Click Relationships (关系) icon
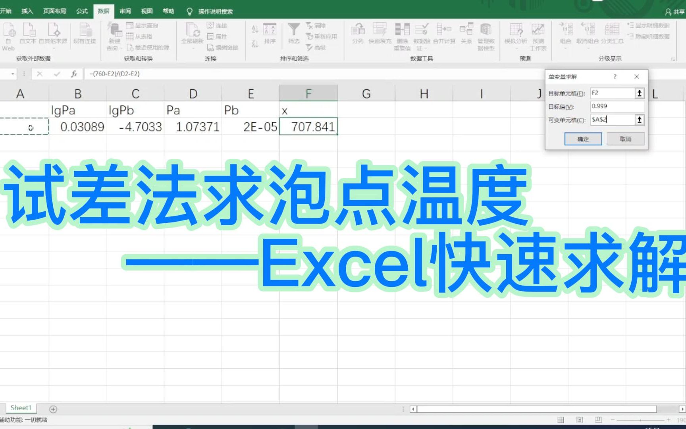The image size is (686, 429). [x=466, y=34]
